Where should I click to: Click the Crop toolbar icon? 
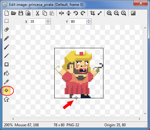[x=93, y=13]
